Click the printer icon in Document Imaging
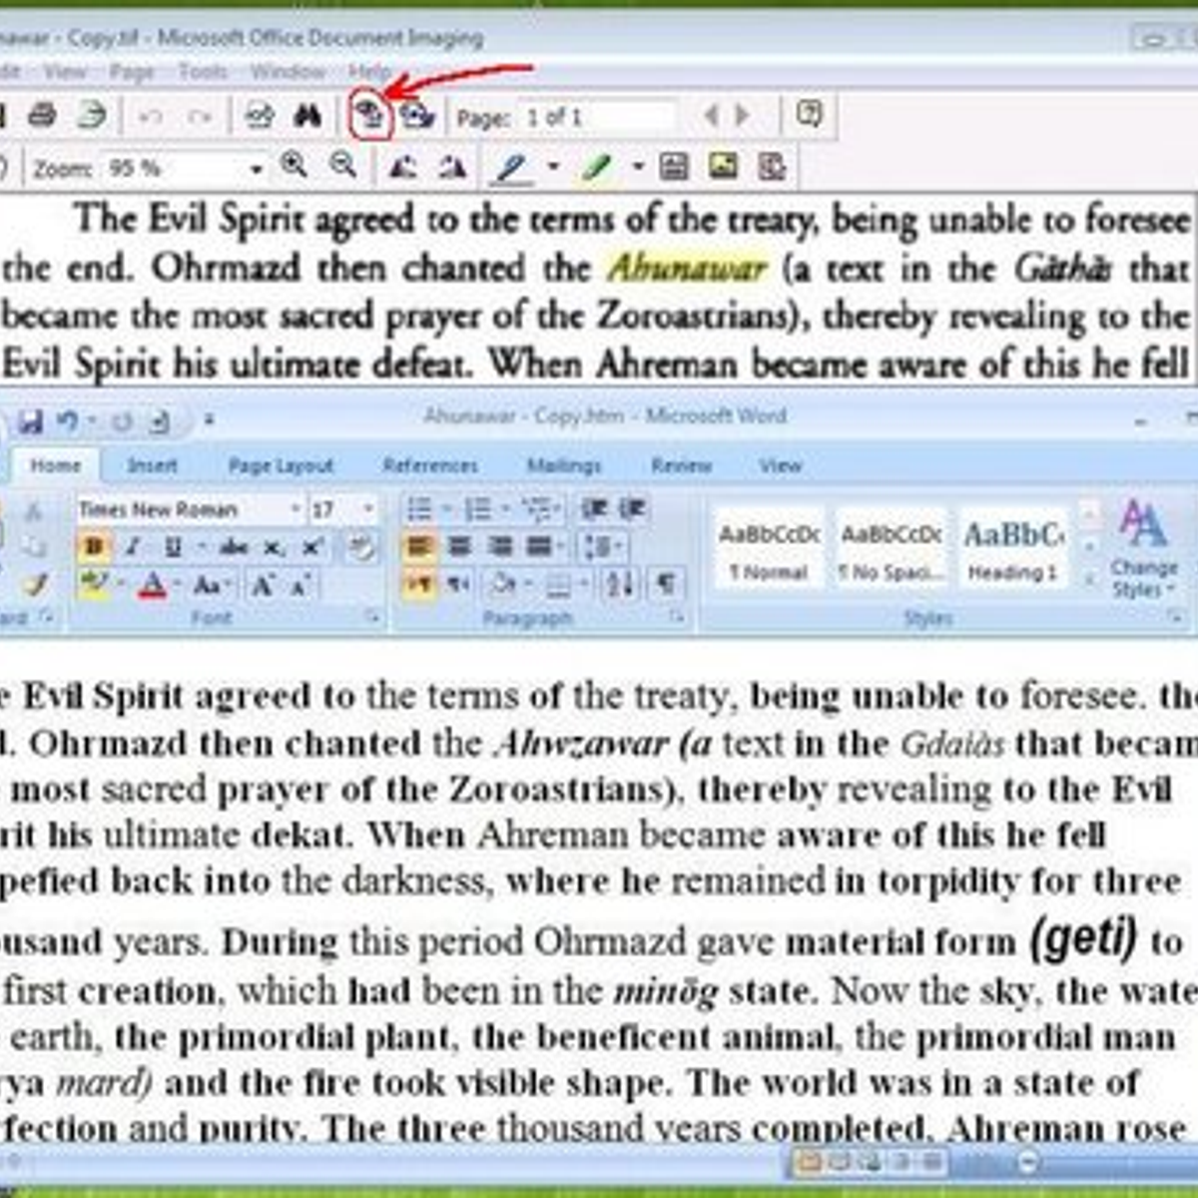1198x1198 pixels. (42, 116)
